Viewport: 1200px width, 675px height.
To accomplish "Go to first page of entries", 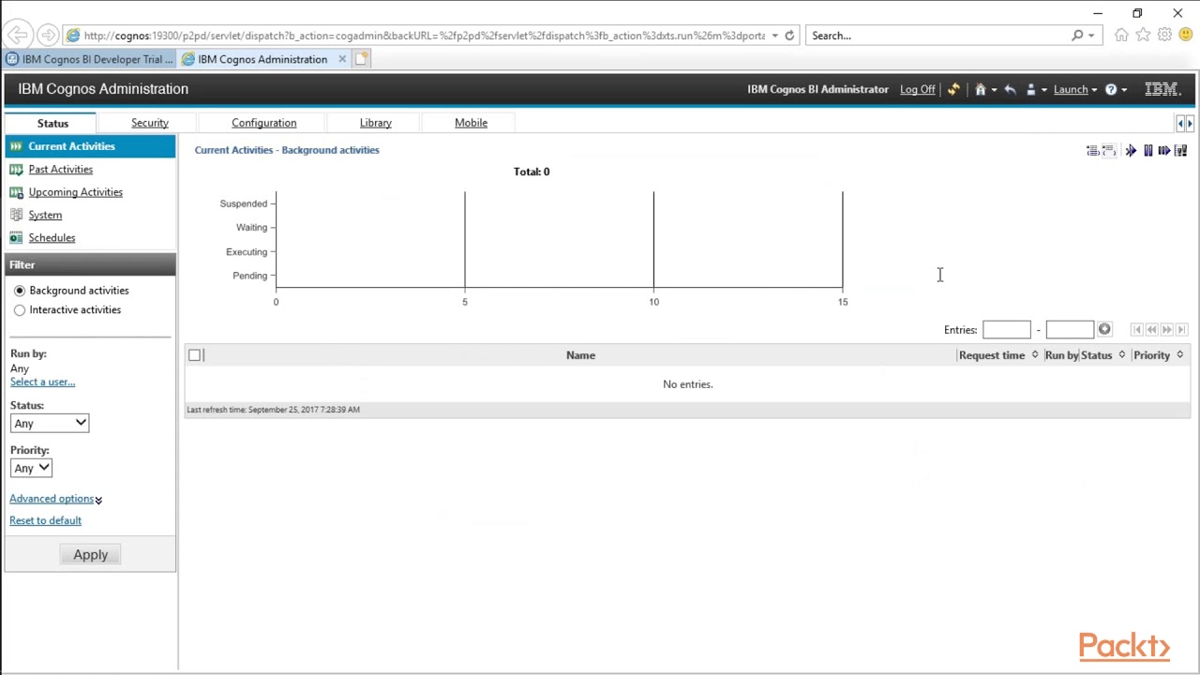I will tap(1136, 330).
